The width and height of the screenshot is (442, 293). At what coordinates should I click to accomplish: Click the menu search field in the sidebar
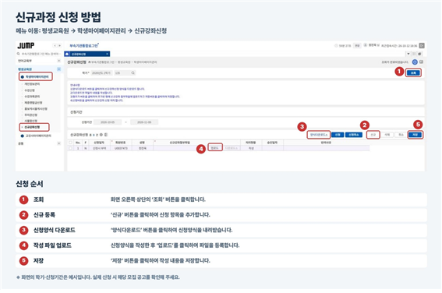point(41,54)
